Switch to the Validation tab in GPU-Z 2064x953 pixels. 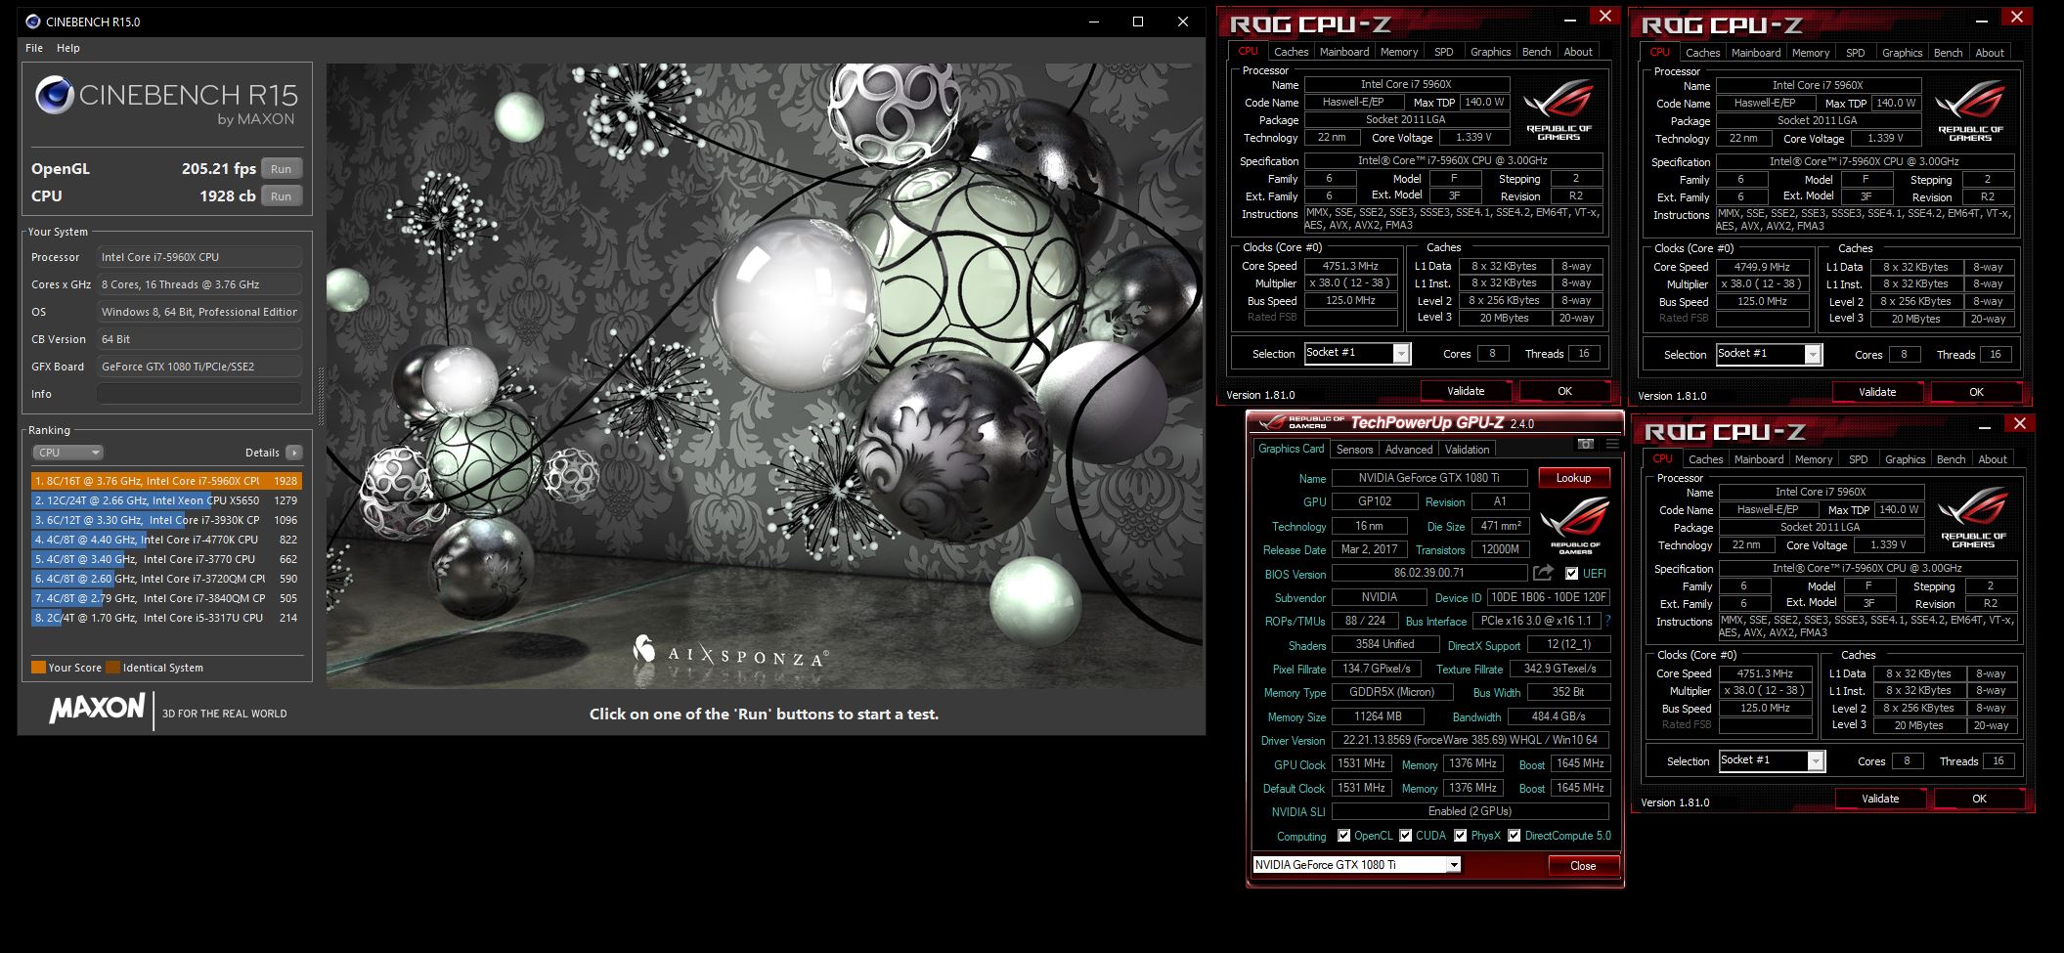(x=1468, y=450)
